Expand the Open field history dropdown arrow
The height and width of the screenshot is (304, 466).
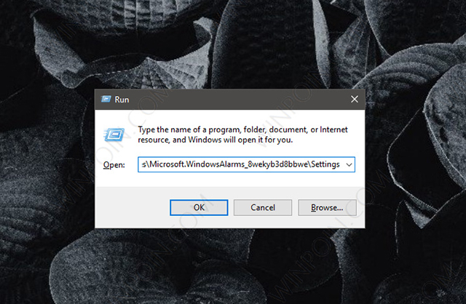(x=349, y=164)
